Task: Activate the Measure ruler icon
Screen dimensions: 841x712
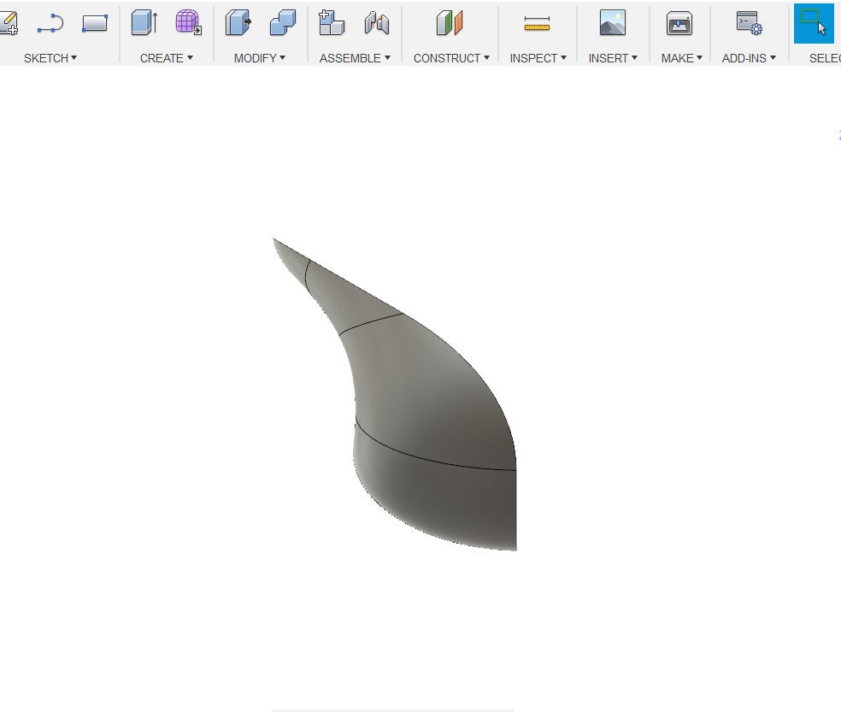Action: (x=537, y=24)
